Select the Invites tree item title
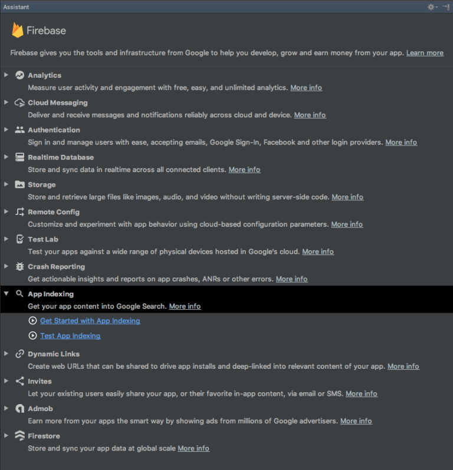Viewport: 453px width, 470px height. [40, 381]
